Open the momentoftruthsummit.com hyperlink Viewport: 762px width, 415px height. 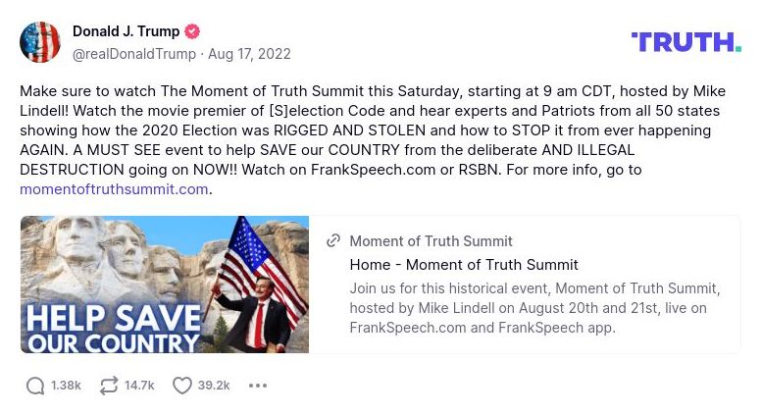(114, 188)
